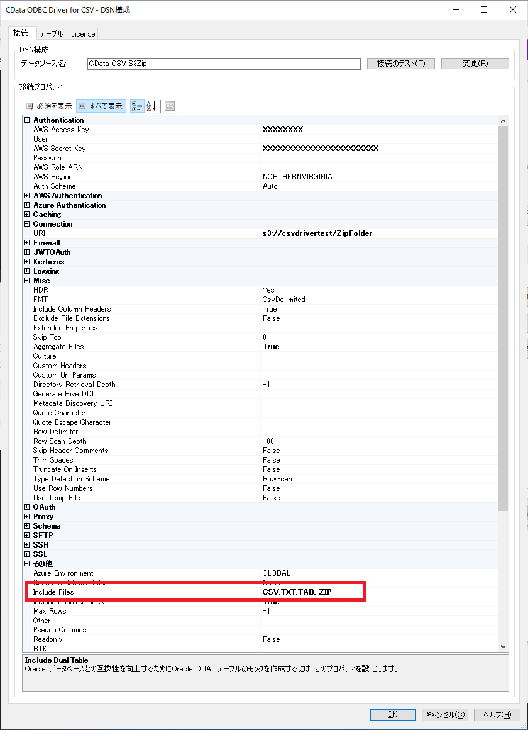Expand the SFTP category
The height and width of the screenshot is (730, 528).
[x=27, y=536]
